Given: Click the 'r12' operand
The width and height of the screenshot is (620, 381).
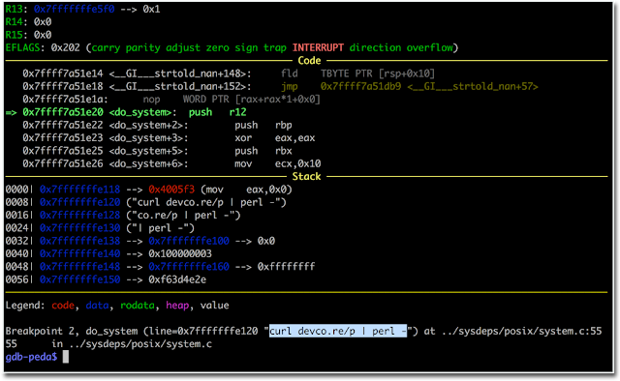Looking at the screenshot, I should click(x=237, y=112).
